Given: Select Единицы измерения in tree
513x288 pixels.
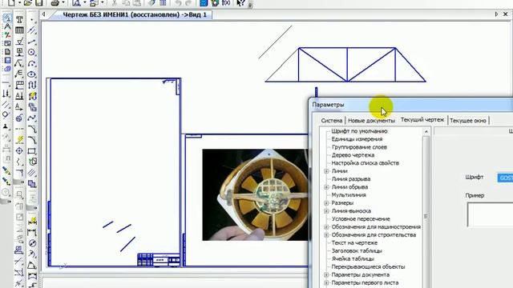Looking at the screenshot, I should click(x=357, y=139).
